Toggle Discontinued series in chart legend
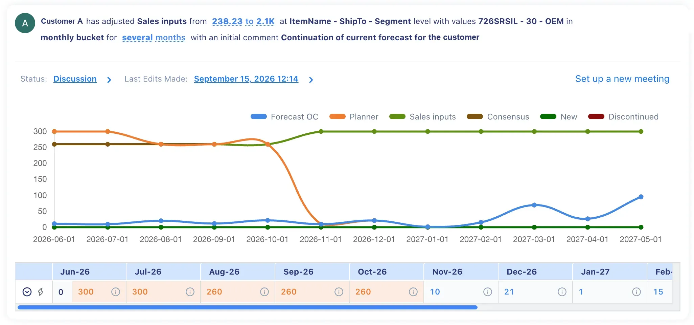Viewport: 694px width, 325px height. coord(623,117)
